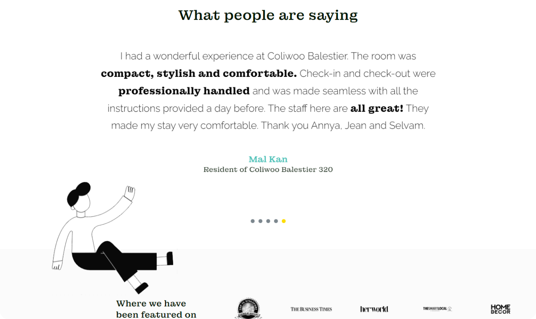
Task: Go to the third testimonial dot
Action: tap(268, 221)
